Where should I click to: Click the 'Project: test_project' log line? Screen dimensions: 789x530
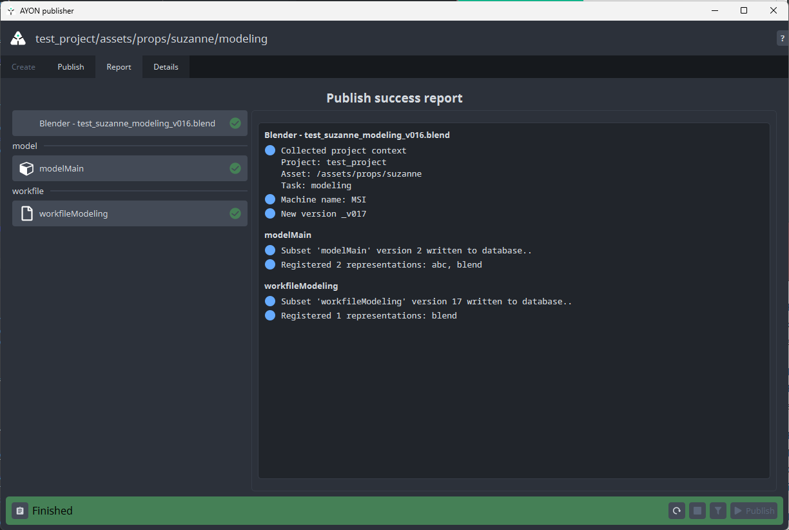[334, 162]
